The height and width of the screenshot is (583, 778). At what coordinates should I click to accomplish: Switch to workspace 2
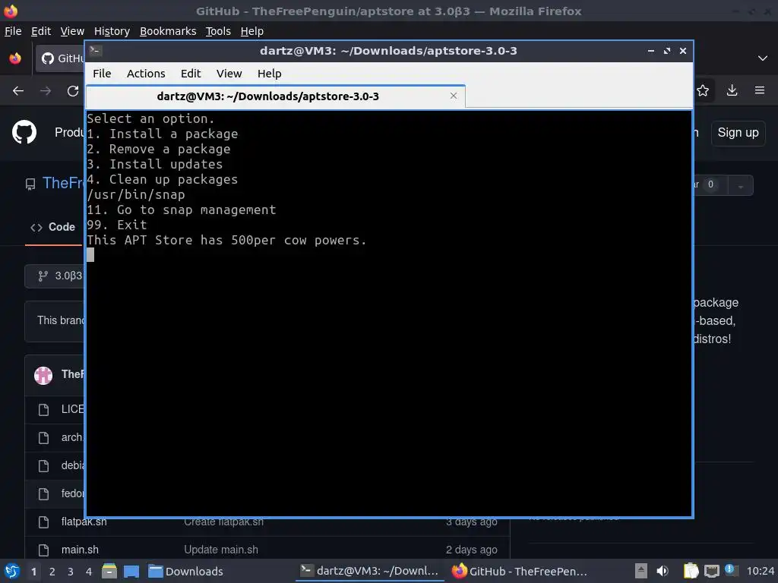pos(52,572)
